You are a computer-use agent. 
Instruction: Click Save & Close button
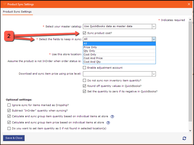pyautogui.click(x=14, y=138)
